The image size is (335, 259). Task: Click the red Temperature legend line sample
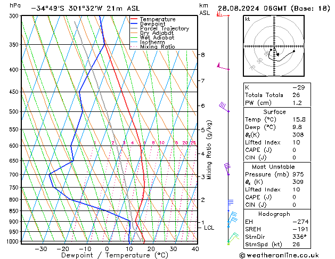tap(134, 19)
